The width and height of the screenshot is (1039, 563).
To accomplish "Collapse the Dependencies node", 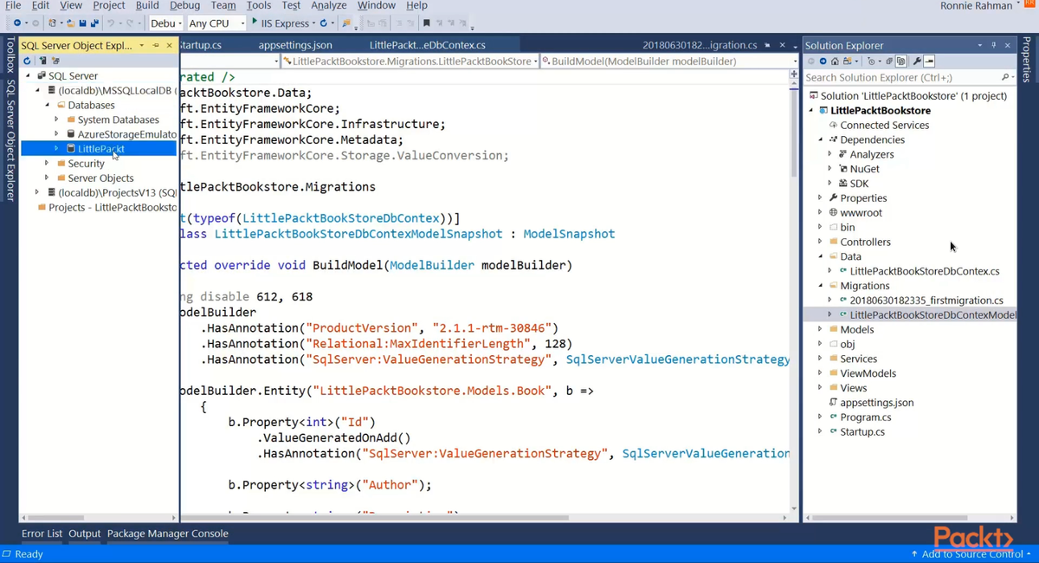I will (x=820, y=139).
